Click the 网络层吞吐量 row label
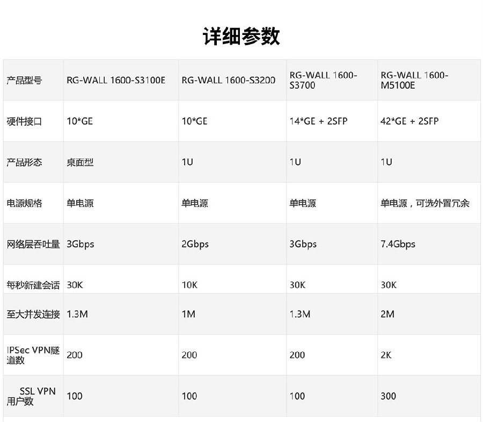483x422 pixels. point(33,245)
